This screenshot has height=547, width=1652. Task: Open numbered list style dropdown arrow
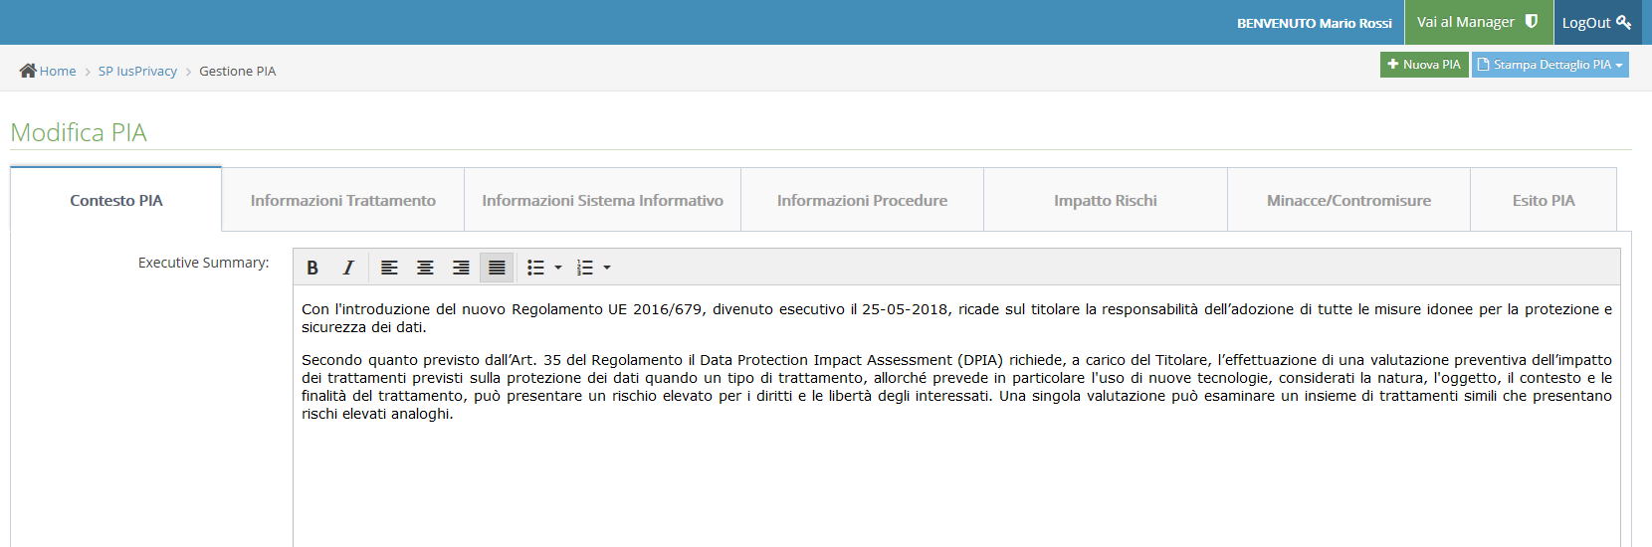(x=607, y=268)
